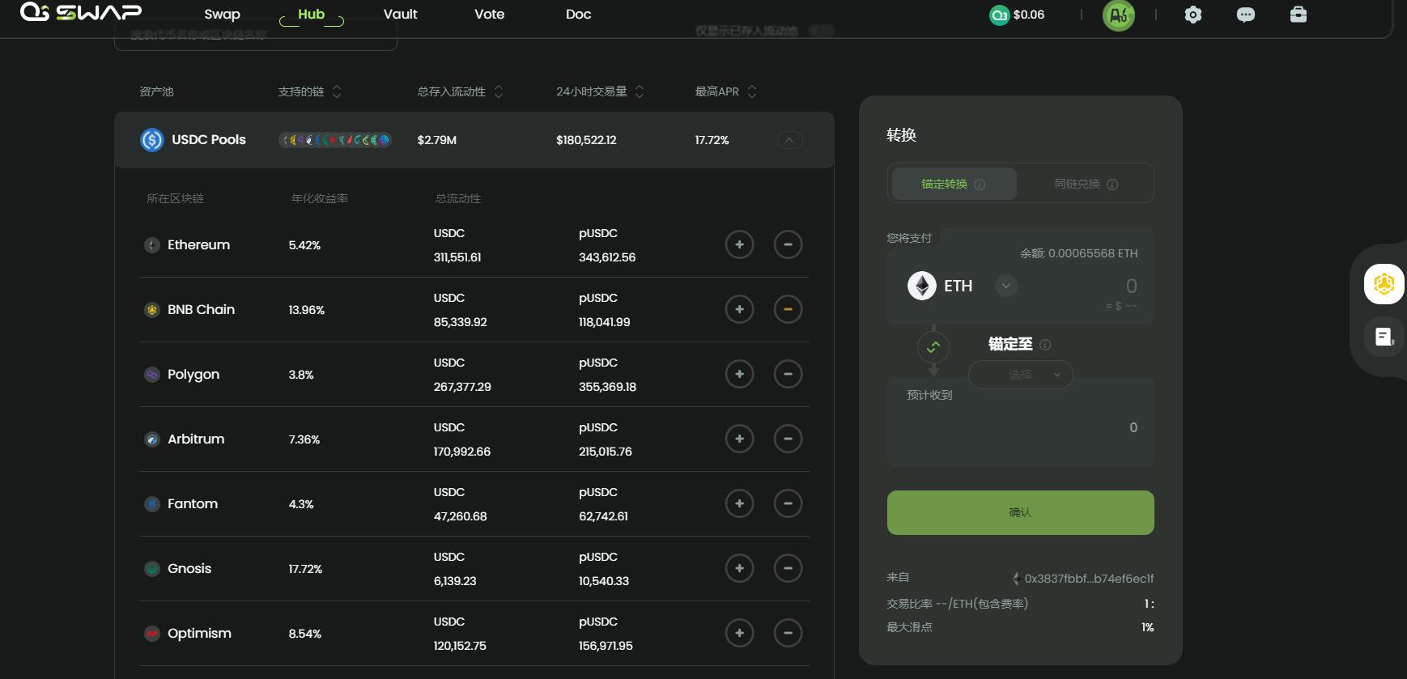This screenshot has width=1407, height=679.
Task: Add liquidity to Polygon pool
Action: pos(739,374)
